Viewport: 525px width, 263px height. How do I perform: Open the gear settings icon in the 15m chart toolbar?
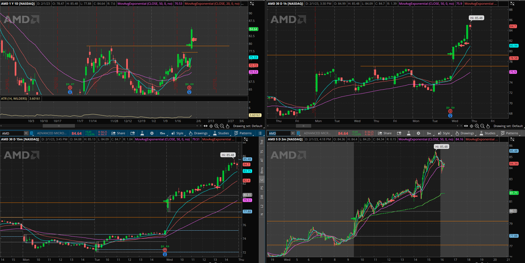tap(152, 133)
